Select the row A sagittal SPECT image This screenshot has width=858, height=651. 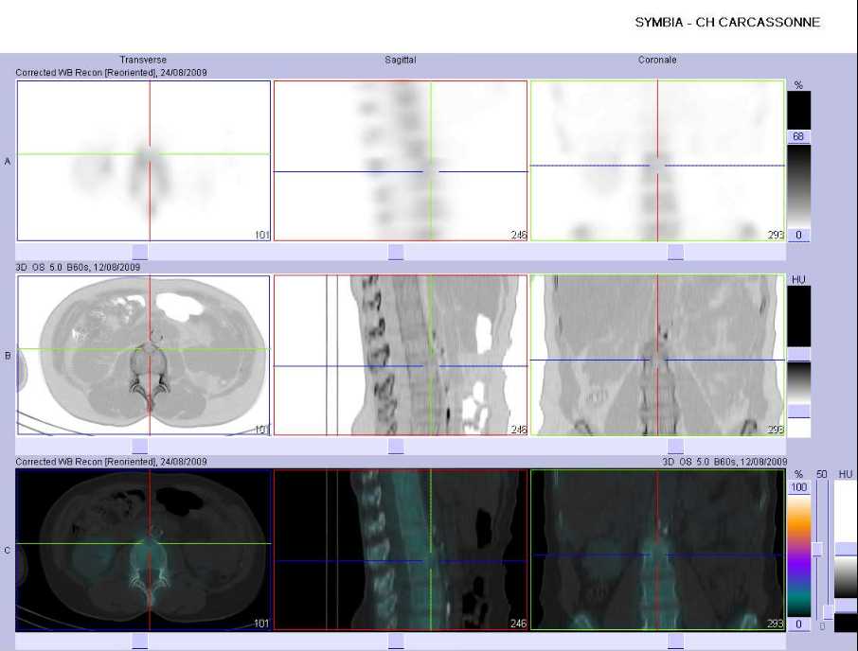coord(401,161)
